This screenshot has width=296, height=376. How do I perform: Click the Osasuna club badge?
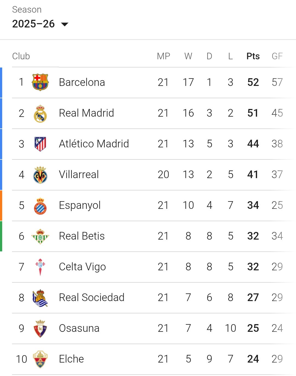pos(40,329)
